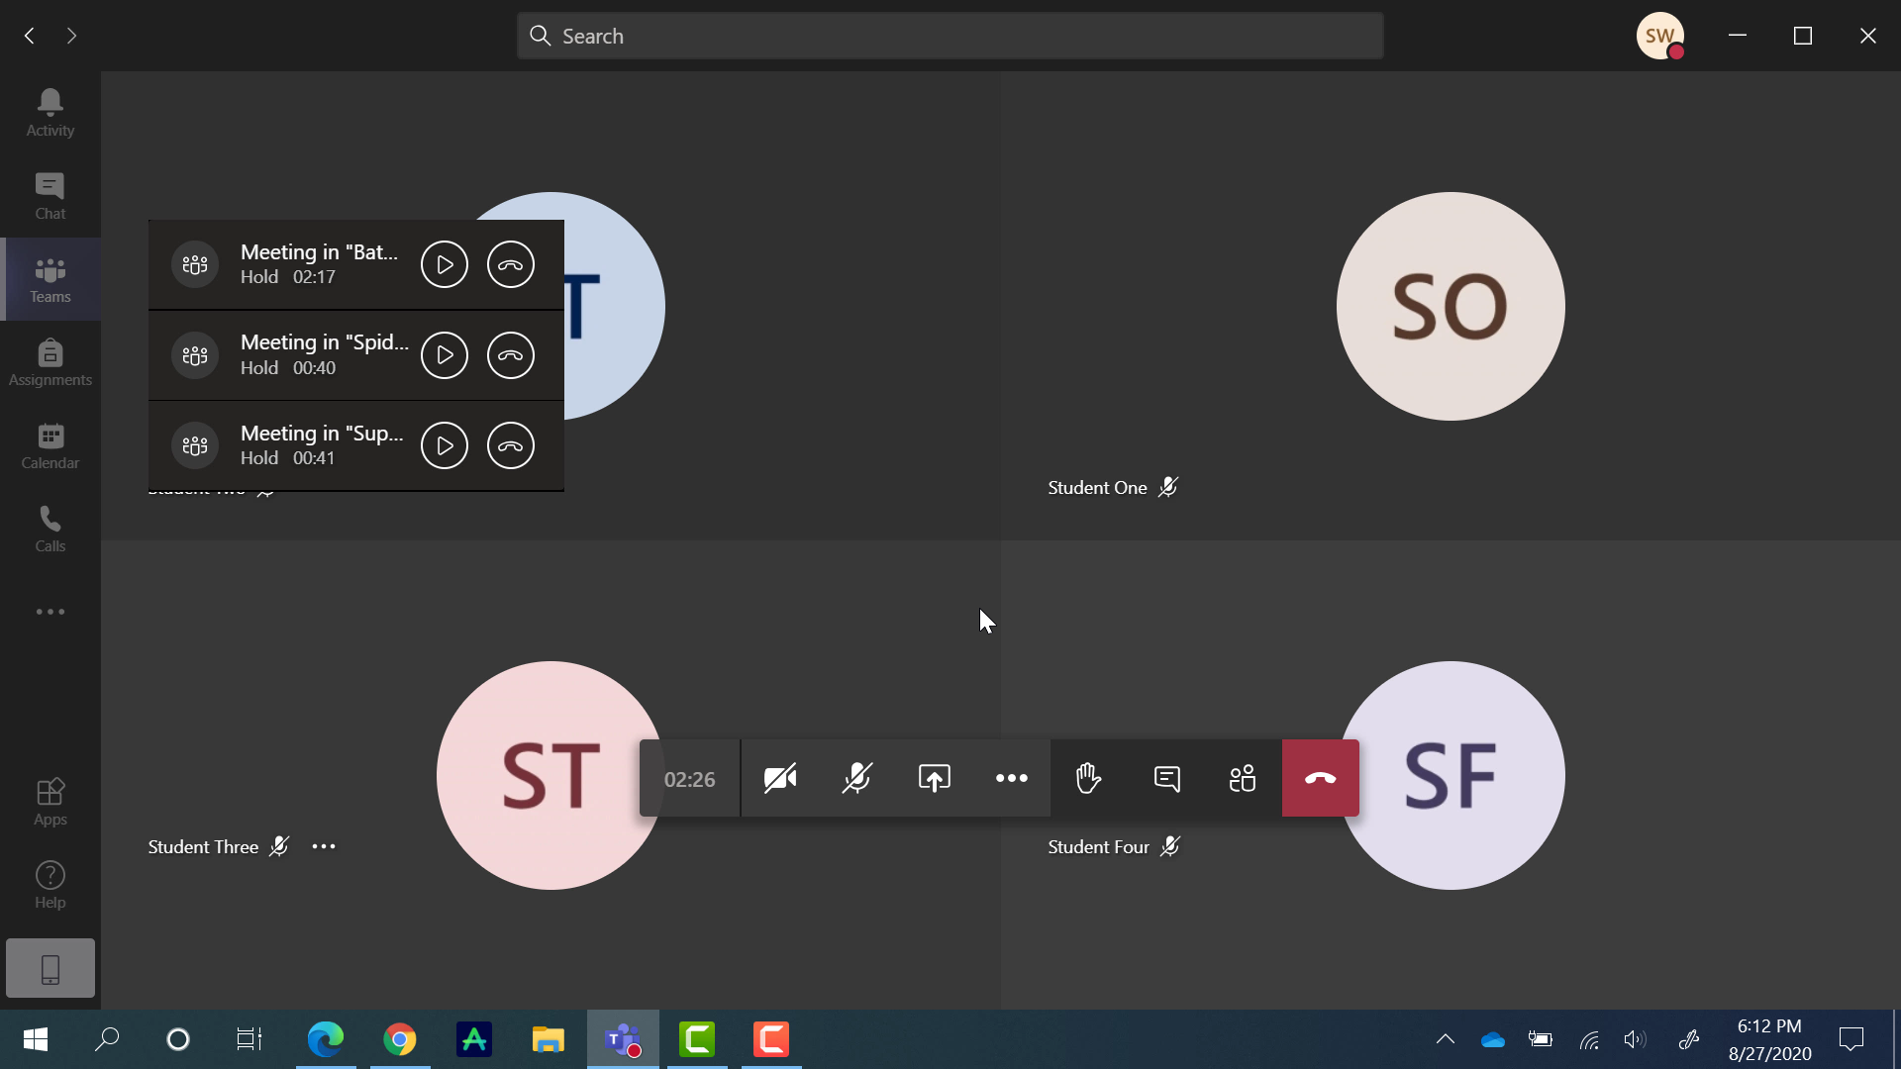Select the Meeting in "Spid..." title text
This screenshot has width=1901, height=1069.
pyautogui.click(x=325, y=342)
